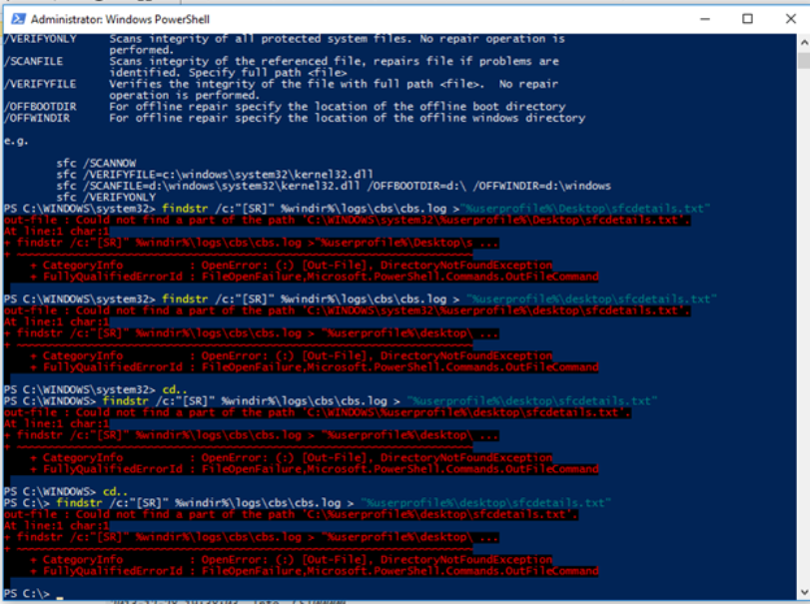
Task: Click the /VERIFYFILE option text
Action: (x=40, y=84)
